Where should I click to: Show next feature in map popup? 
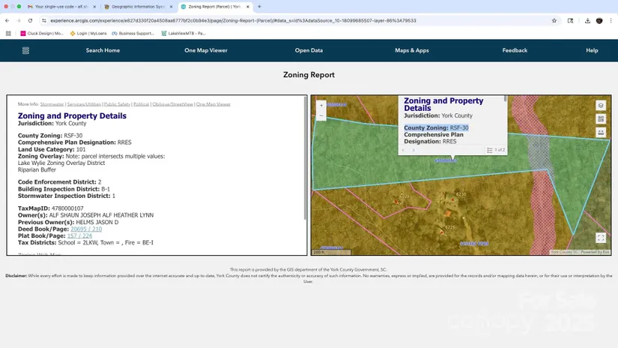(x=413, y=150)
